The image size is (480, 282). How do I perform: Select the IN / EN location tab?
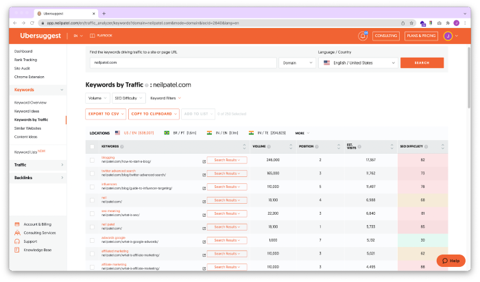click(223, 133)
